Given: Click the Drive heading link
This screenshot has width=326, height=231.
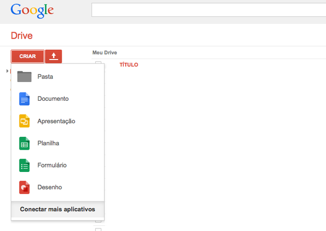Looking at the screenshot, I should click(x=21, y=36).
